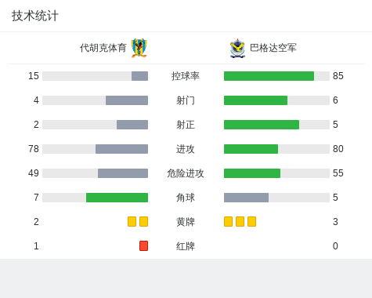
Task: Click the 代胡克体育 team crest icon
Action: [139, 48]
